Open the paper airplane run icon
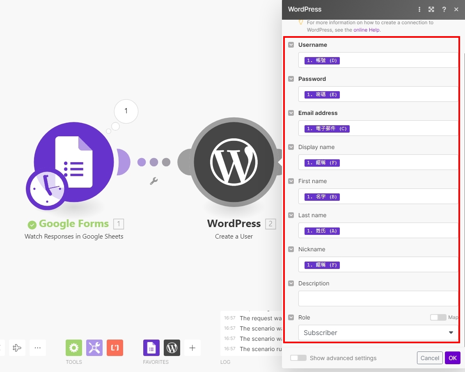The height and width of the screenshot is (372, 465). click(17, 348)
